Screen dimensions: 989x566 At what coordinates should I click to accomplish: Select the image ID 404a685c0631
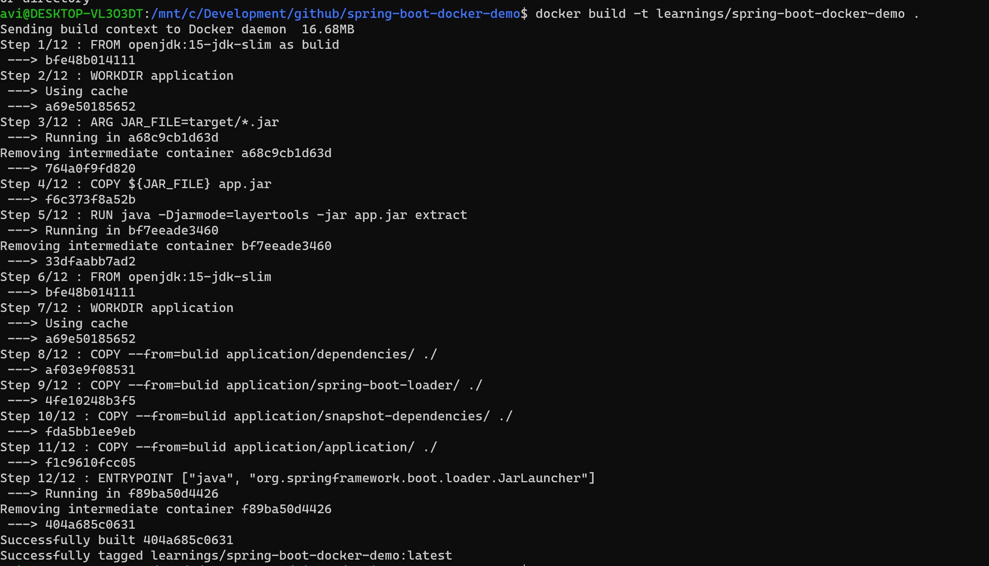point(90,524)
